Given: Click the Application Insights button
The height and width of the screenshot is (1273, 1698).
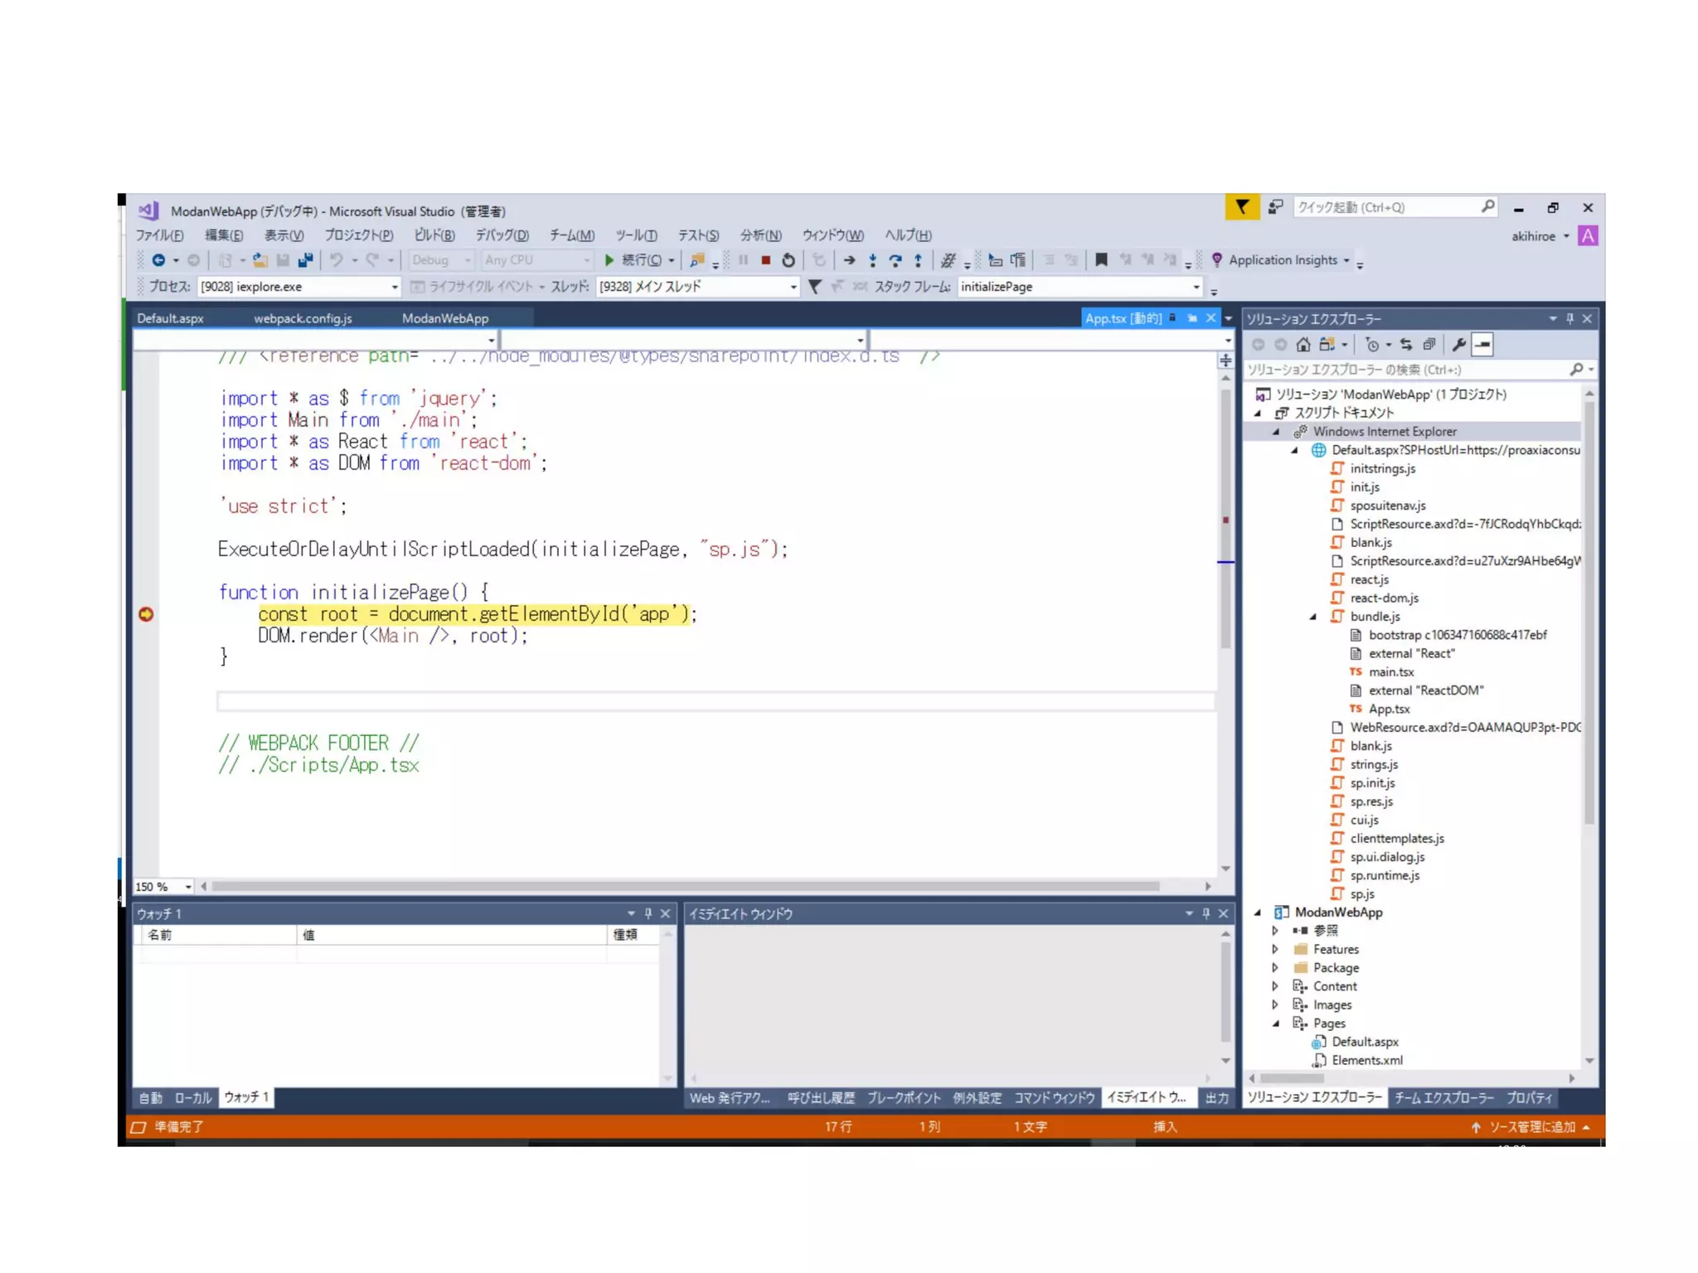Looking at the screenshot, I should [x=1281, y=260].
